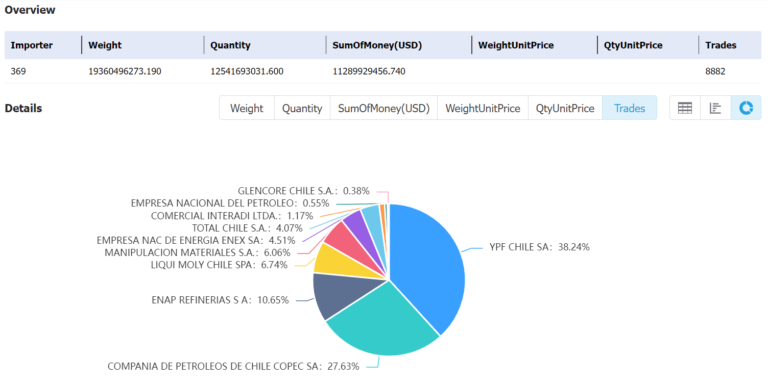This screenshot has width=768, height=385.
Task: Click the YPF CHILE SA: 38.24% label
Action: 540,247
